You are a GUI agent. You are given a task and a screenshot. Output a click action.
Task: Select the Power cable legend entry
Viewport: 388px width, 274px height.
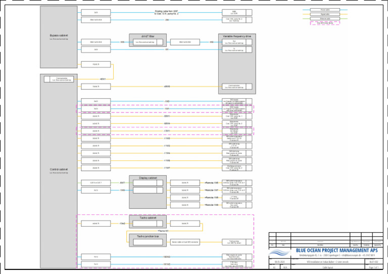(x=325, y=10)
